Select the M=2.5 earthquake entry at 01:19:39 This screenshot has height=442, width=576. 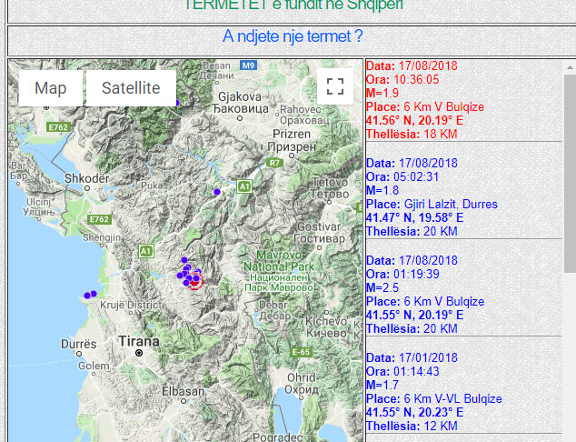click(x=424, y=294)
